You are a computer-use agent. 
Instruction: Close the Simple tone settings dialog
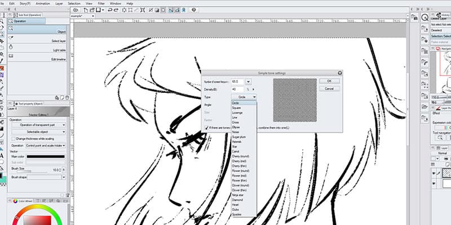coord(340,73)
